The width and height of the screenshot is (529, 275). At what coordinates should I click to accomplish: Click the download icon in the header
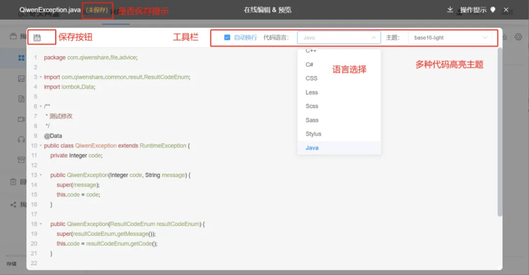click(x=450, y=10)
